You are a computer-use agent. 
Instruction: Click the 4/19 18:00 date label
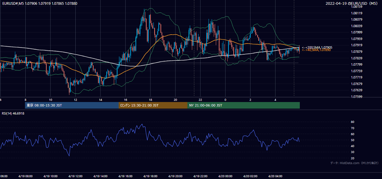[x=150, y=176]
